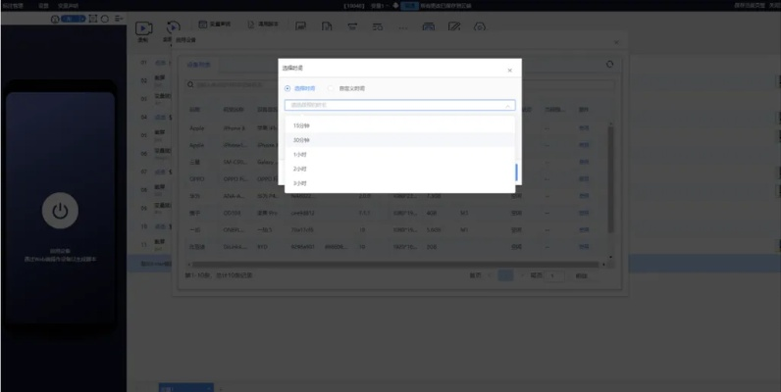
Task: Pick the 2小时 duration option
Action: [299, 169]
